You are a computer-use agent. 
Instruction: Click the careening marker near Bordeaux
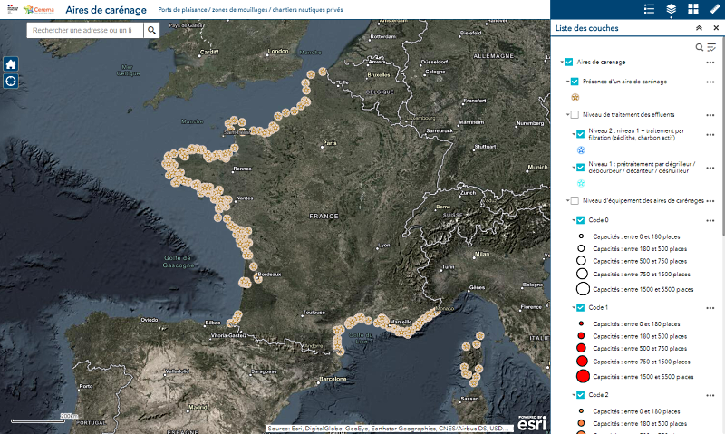pos(258,278)
